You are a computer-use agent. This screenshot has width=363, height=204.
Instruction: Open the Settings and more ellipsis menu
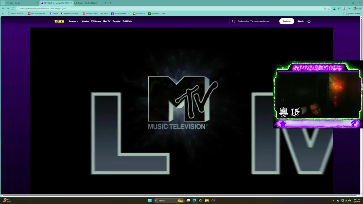click(349, 8)
